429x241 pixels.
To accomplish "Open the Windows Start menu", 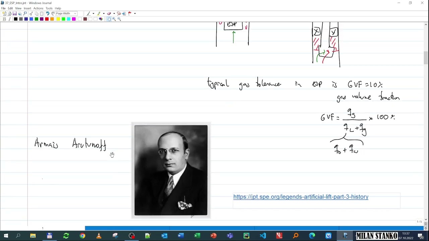I will coord(6,236).
